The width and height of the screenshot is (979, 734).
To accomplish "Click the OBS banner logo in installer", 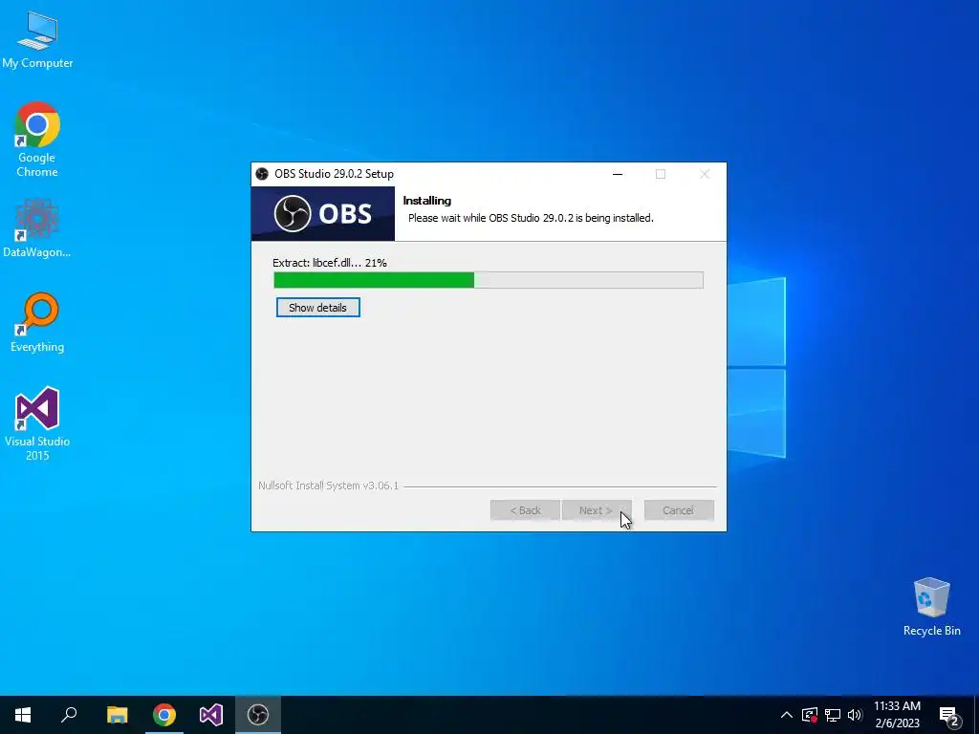I will click(323, 213).
